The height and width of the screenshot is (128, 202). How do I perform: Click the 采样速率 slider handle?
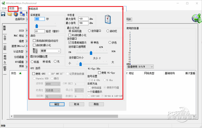click(37, 26)
